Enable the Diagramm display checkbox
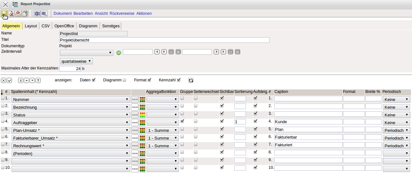Screen dimensions: 412x173 coord(124,80)
